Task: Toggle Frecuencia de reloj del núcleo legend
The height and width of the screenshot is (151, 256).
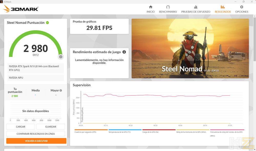Action: (x=227, y=133)
